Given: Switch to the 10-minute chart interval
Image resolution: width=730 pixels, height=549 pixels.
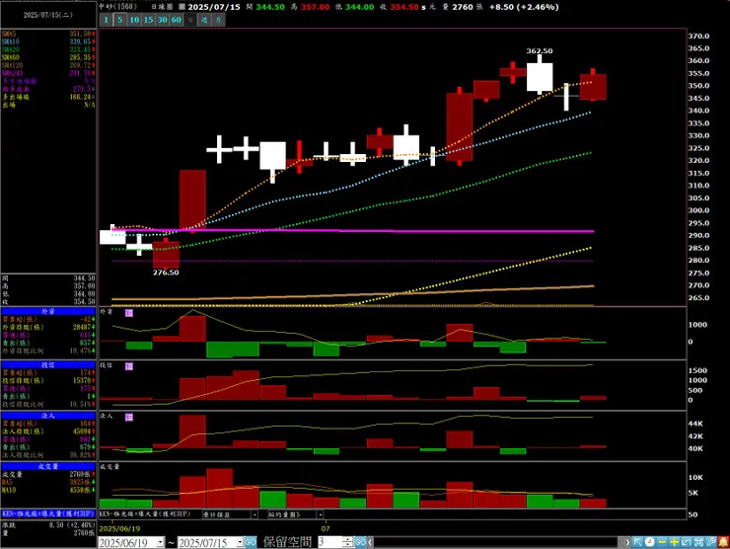Looking at the screenshot, I should point(134,20).
